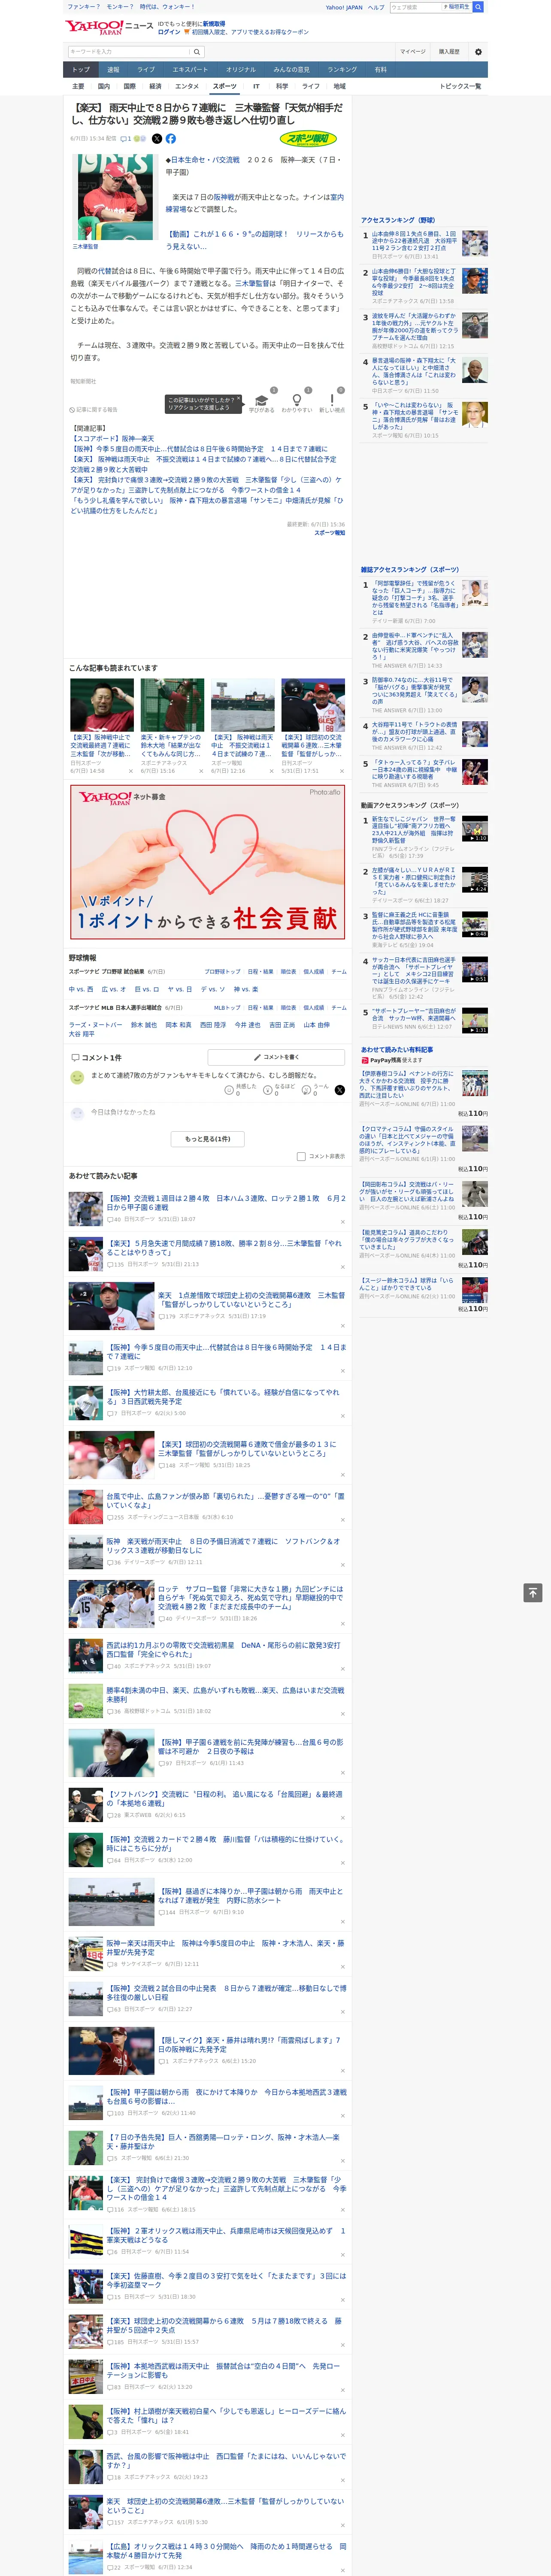This screenshot has width=551, height=2576.
Task: Open the article comment count bubble
Action: click(126, 139)
